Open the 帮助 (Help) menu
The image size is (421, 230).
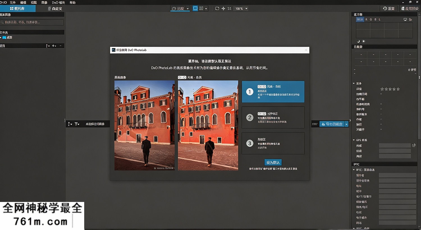[73, 3]
